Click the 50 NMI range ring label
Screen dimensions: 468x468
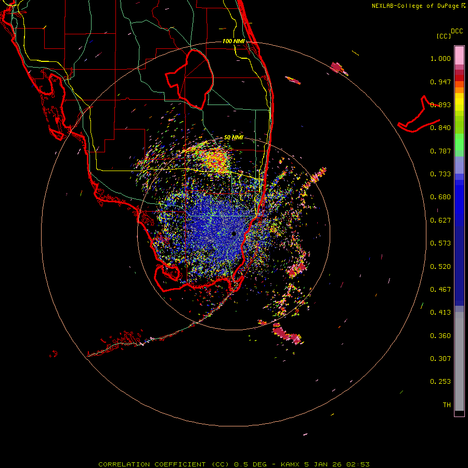[233, 137]
